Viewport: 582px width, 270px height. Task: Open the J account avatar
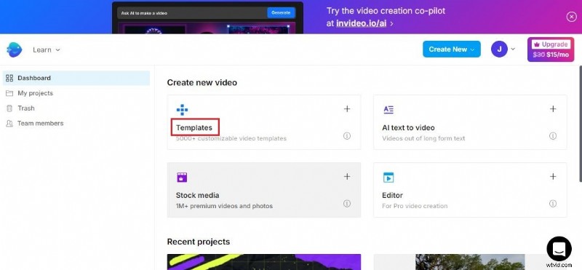point(499,49)
